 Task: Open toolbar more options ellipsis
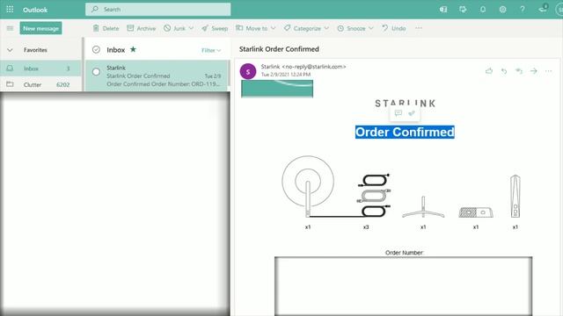tap(419, 28)
